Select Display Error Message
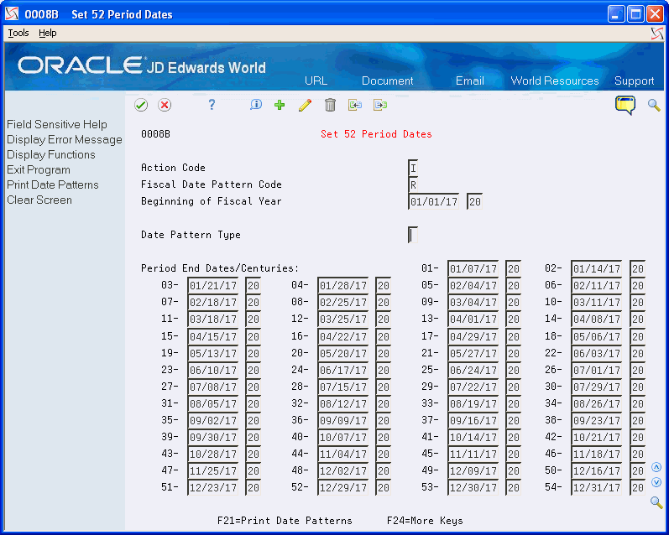The image size is (669, 535). point(65,140)
